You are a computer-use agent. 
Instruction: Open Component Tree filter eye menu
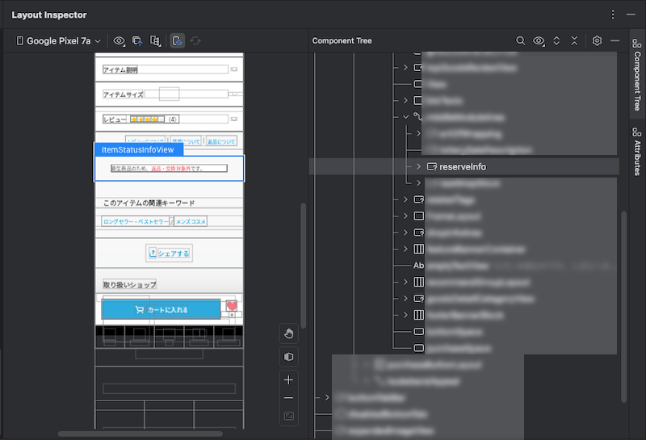tap(539, 41)
